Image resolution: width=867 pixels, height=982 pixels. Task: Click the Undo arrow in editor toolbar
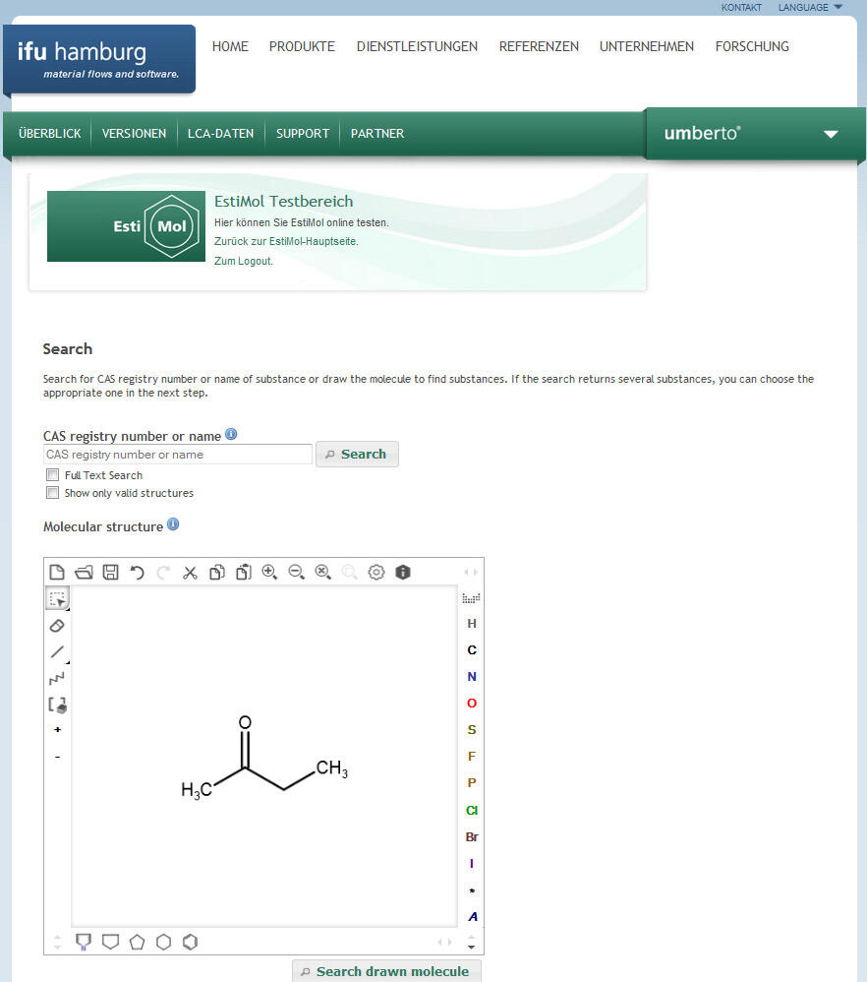[138, 572]
